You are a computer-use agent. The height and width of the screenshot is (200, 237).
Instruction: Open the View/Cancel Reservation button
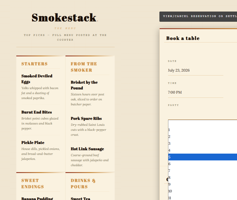pyautogui.click(x=198, y=17)
